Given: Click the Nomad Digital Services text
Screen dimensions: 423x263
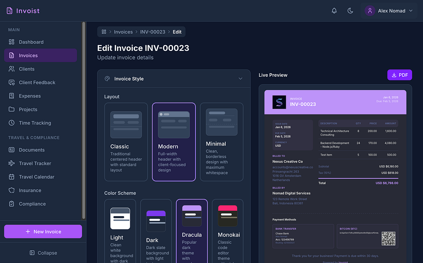Looking at the screenshot, I should coord(291,193).
